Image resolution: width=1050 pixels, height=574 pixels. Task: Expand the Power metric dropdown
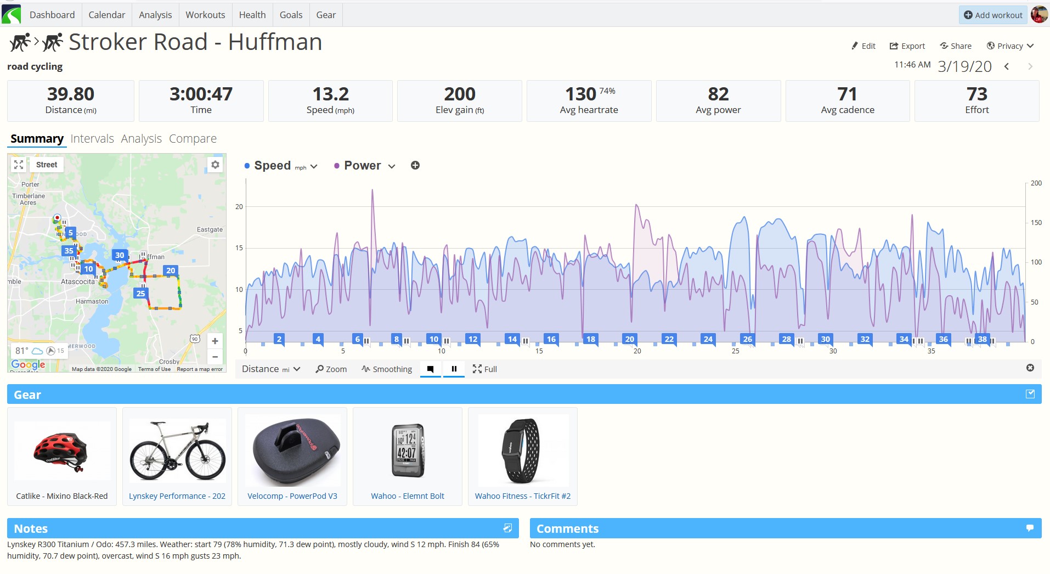[392, 166]
